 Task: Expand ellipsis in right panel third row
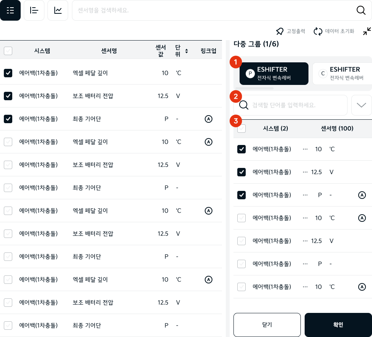[x=305, y=195]
